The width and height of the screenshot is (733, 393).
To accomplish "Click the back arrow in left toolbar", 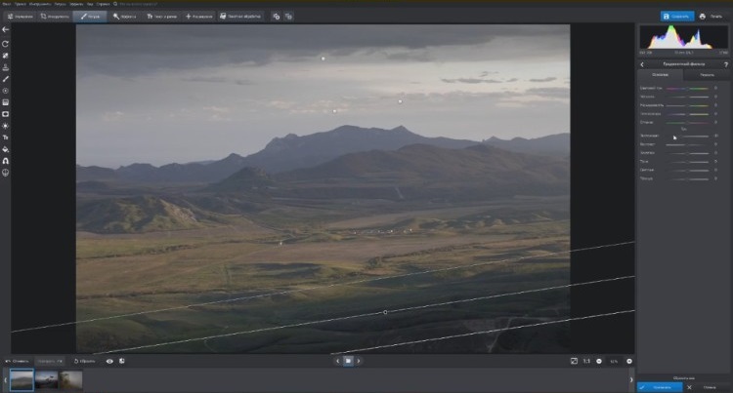I will [x=6, y=30].
